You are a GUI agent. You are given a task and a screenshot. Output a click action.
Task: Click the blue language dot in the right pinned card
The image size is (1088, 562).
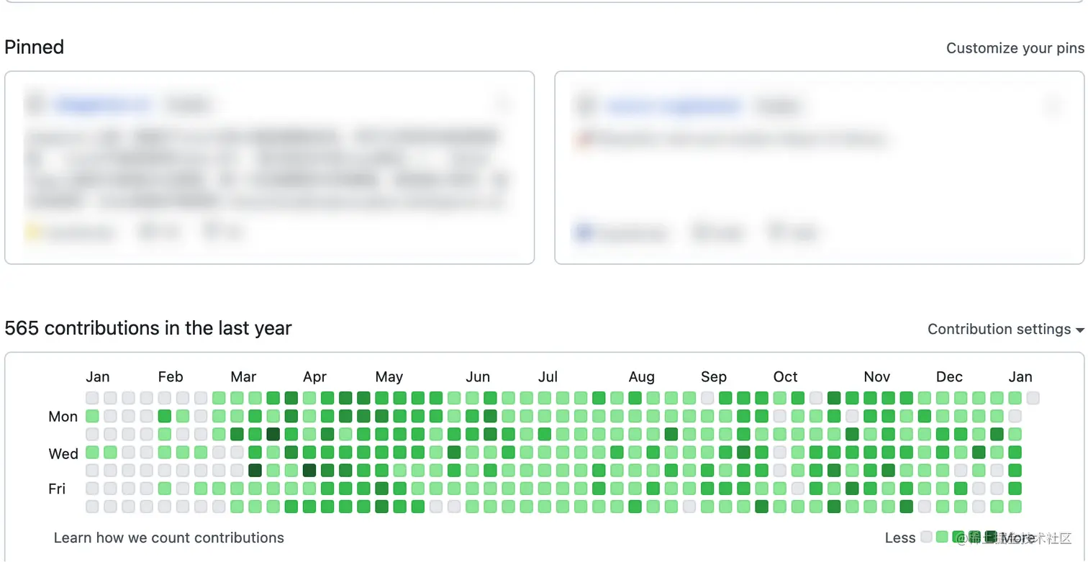(584, 232)
